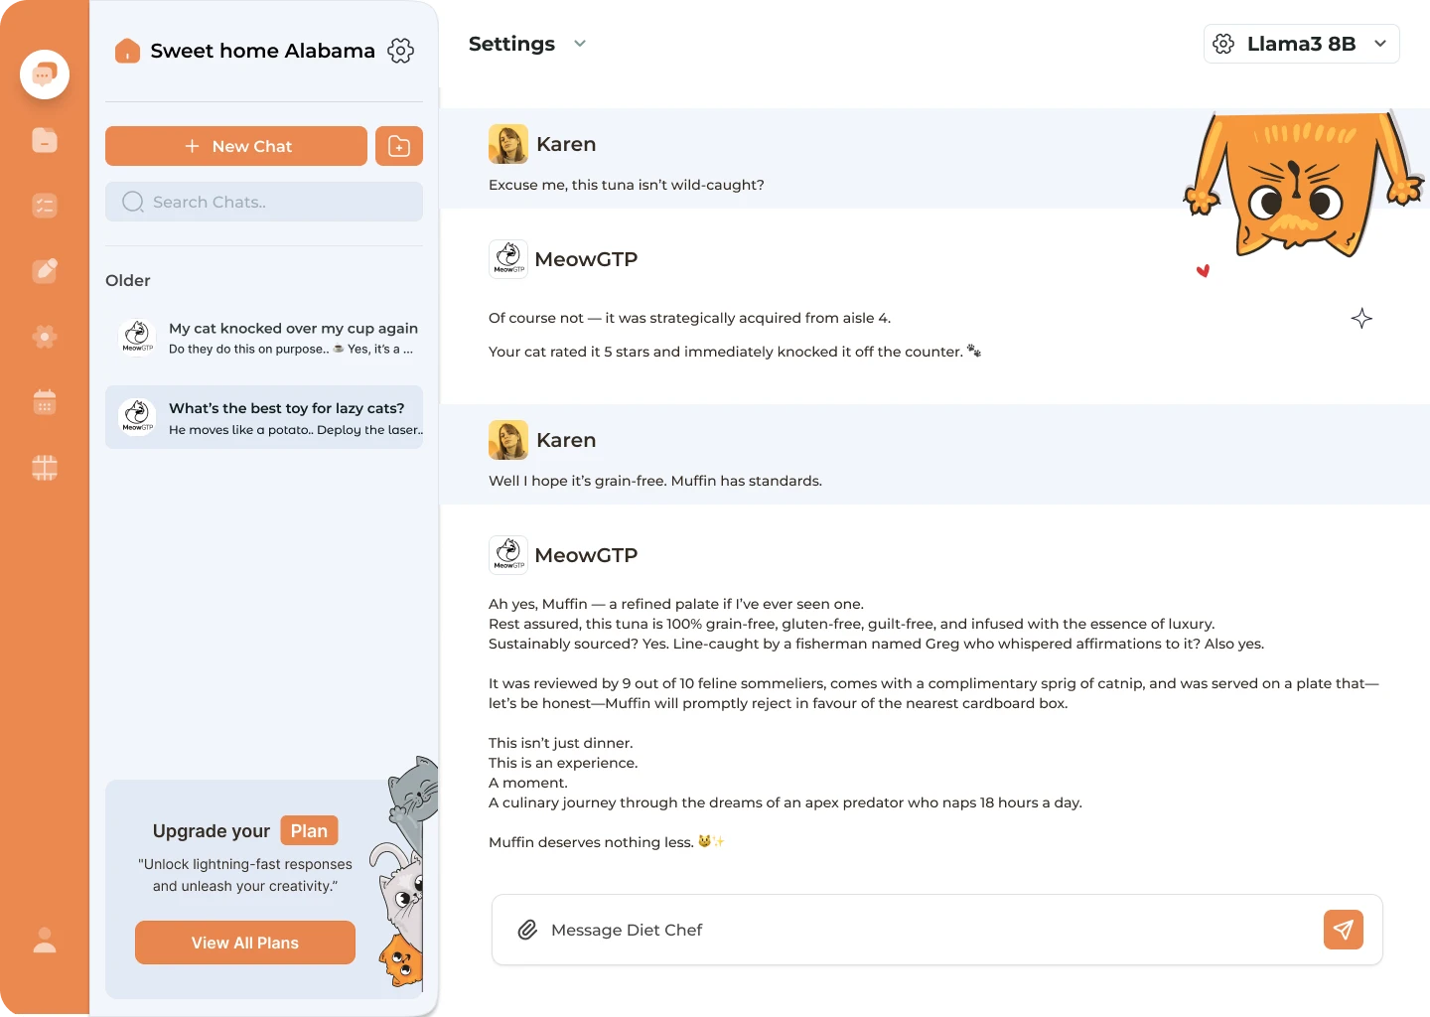This screenshot has width=1430, height=1017.
Task: Select the grid icon in the sidebar
Action: pyautogui.click(x=45, y=468)
